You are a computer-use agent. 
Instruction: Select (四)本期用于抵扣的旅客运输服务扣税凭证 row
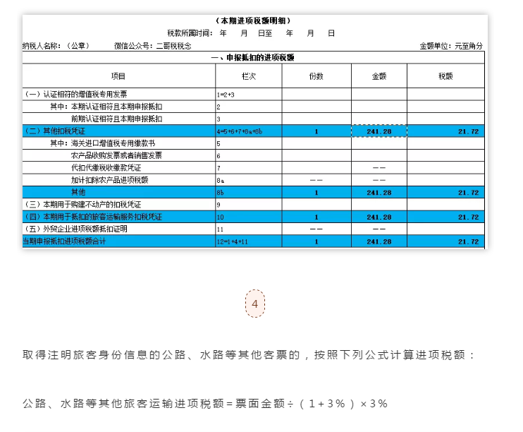pos(253,217)
